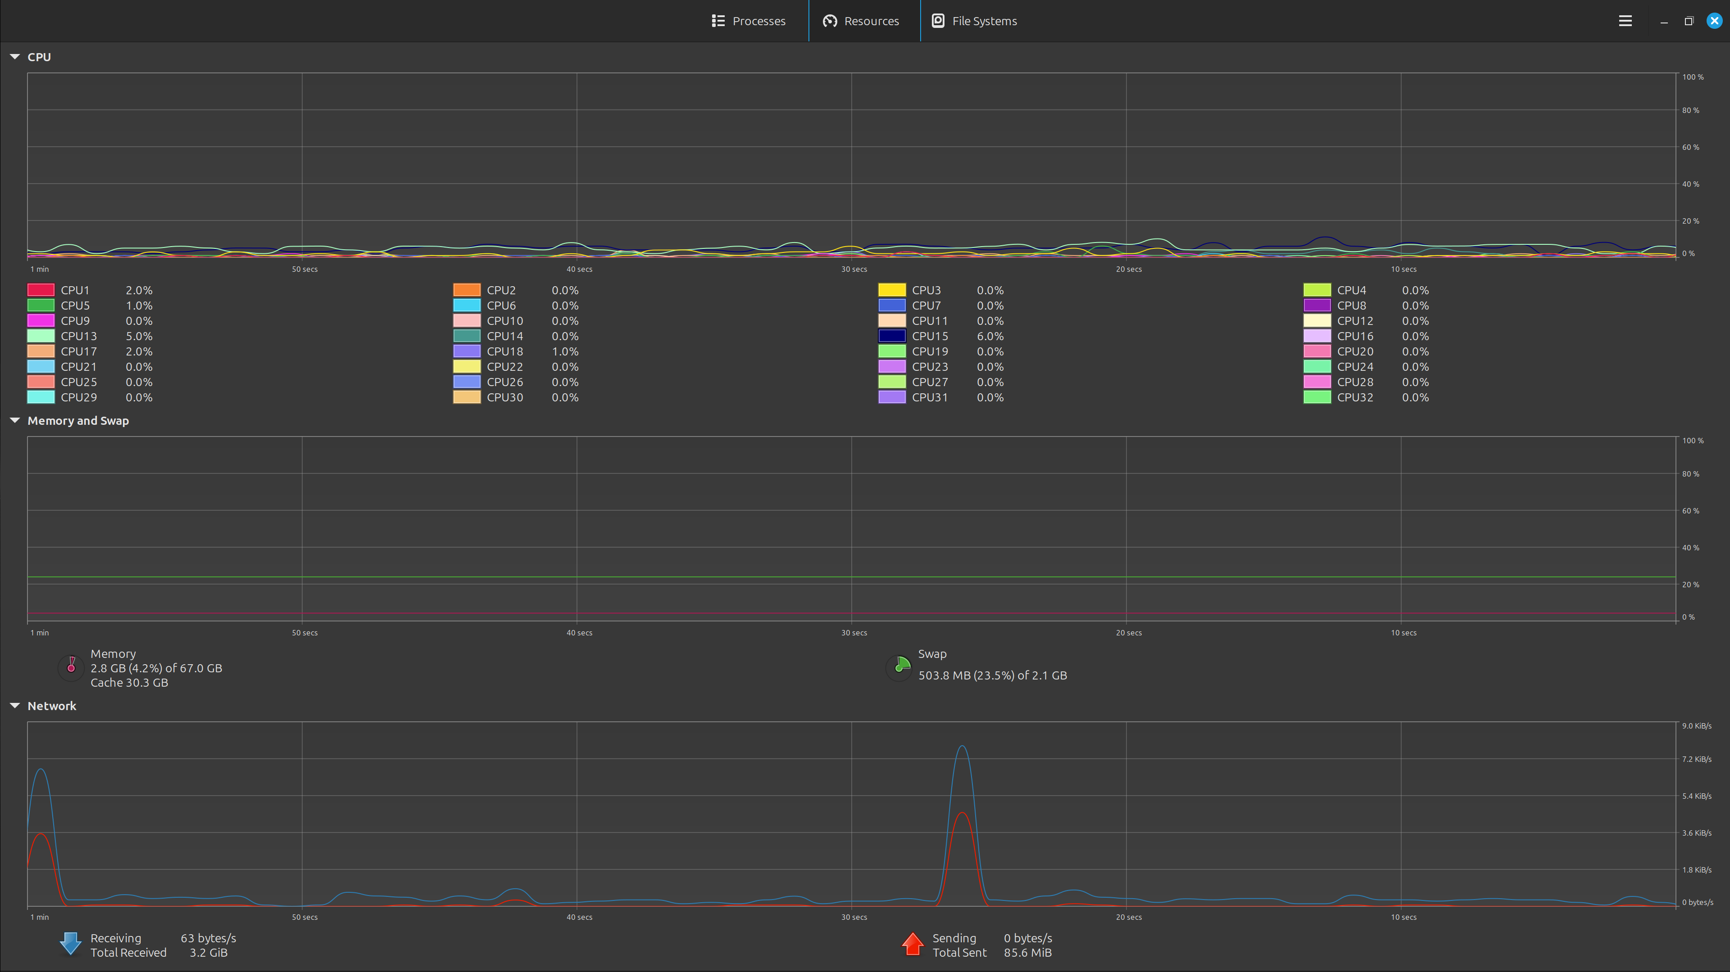Click the Memory pie chart color icon
1730x972 pixels.
71,667
